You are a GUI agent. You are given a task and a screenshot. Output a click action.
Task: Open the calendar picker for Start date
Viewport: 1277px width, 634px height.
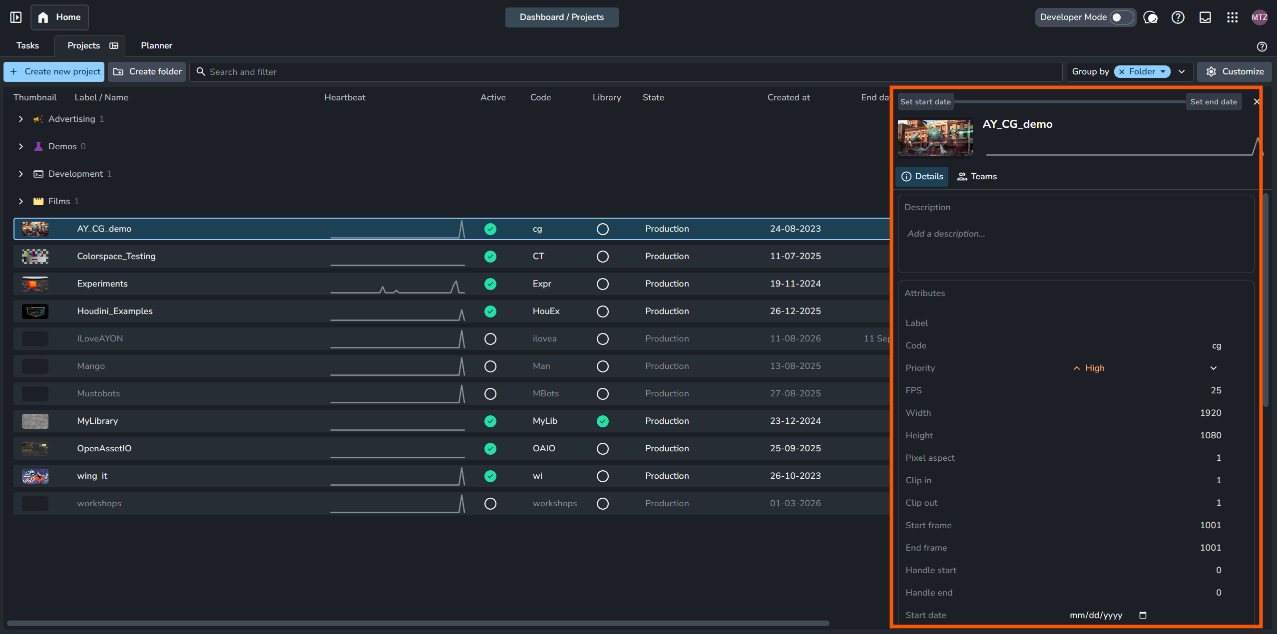click(1143, 615)
